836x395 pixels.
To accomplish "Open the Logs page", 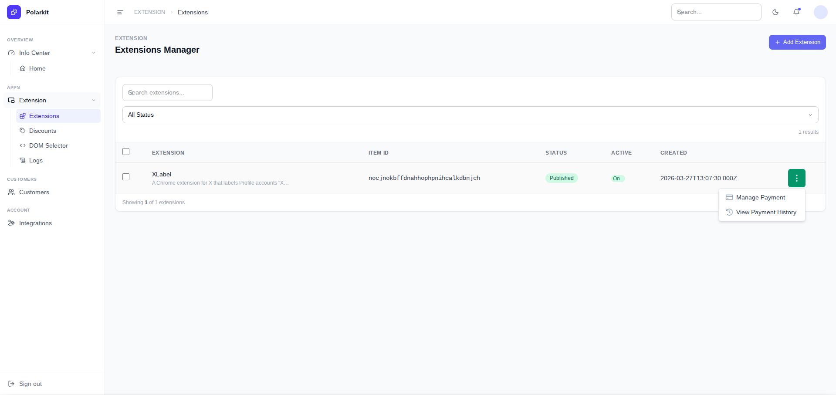I will [58, 160].
